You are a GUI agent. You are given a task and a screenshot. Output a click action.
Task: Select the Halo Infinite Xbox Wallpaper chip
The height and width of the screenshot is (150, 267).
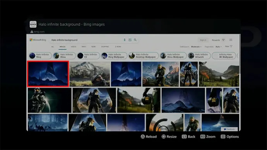[x=173, y=56]
